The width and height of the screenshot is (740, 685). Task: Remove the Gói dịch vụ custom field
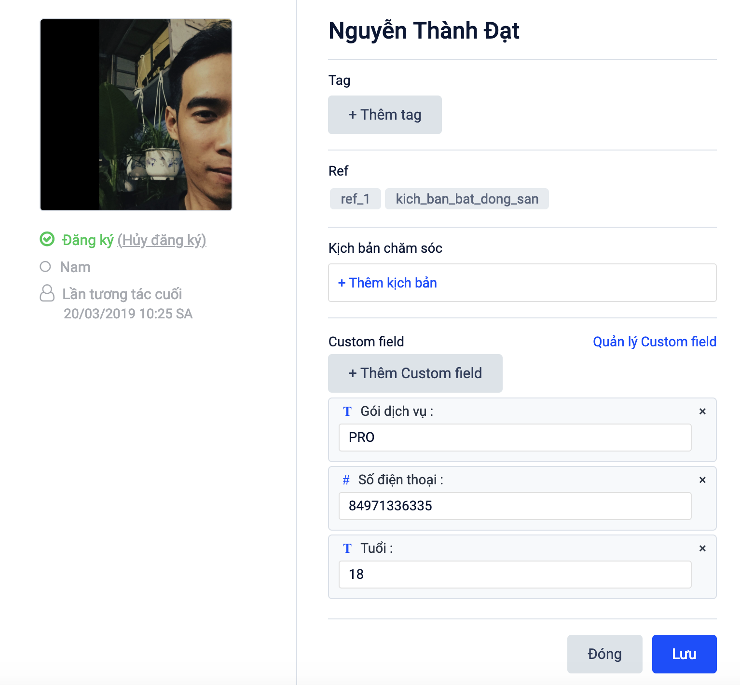pos(702,411)
